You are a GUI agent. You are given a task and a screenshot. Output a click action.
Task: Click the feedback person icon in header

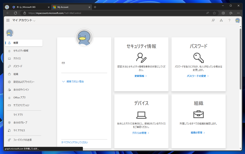213,20
